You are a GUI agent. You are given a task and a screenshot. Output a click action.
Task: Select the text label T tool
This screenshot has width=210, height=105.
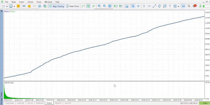click(x=170, y=6)
